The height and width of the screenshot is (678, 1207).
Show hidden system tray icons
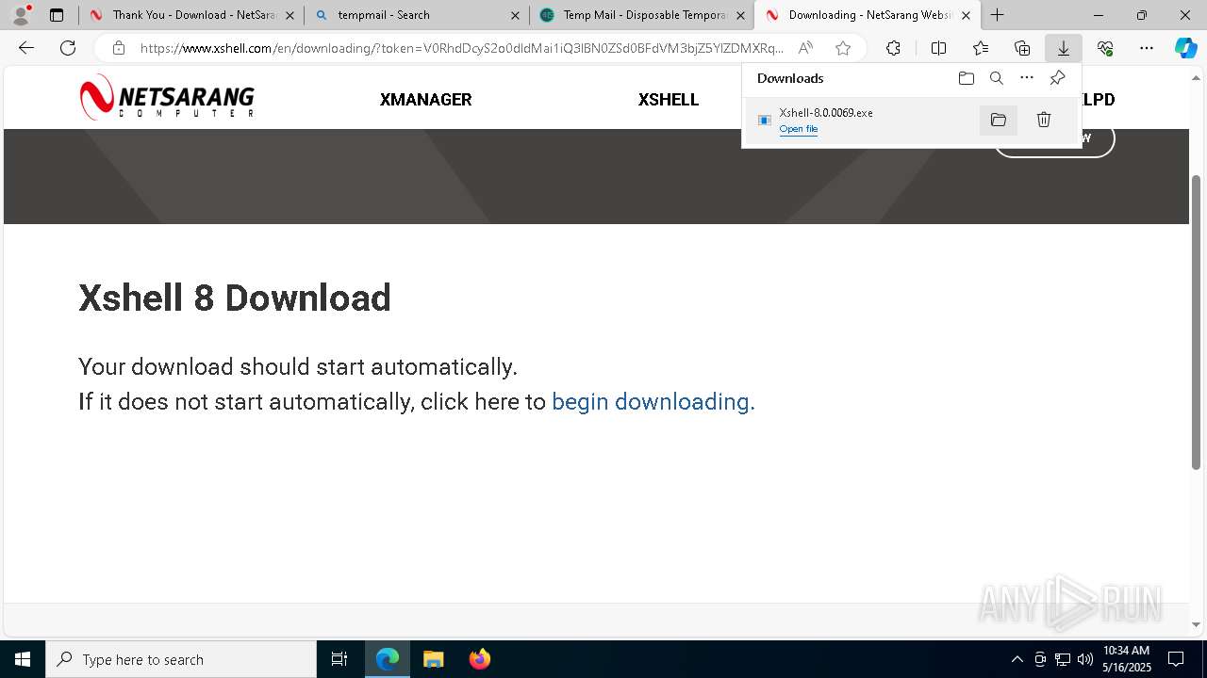(1017, 659)
